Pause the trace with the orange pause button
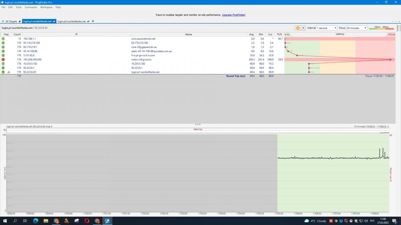The width and height of the screenshot is (401, 225). [x=297, y=28]
